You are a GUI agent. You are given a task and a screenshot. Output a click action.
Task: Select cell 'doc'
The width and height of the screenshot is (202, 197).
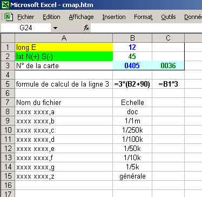(132, 111)
